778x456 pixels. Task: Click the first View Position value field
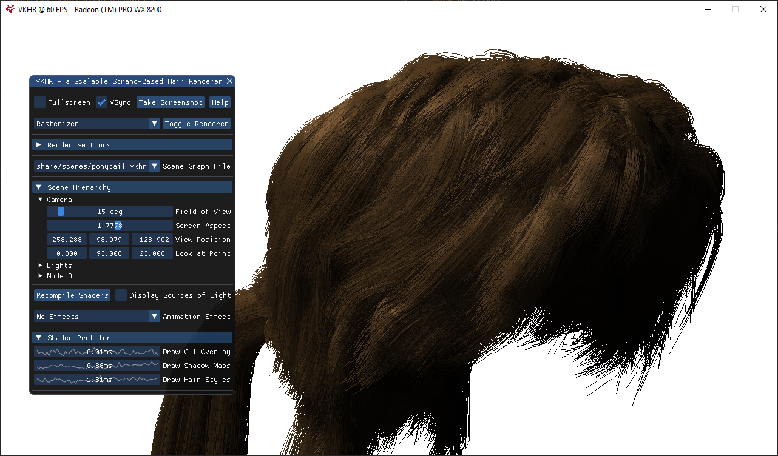67,240
